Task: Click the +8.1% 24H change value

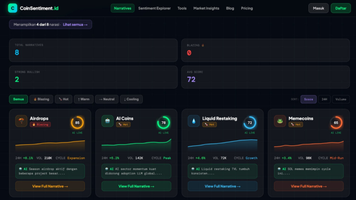Action: (x=28, y=158)
